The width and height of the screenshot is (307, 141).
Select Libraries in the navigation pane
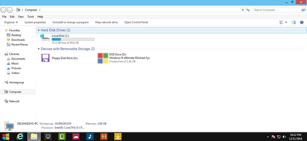[14, 54]
